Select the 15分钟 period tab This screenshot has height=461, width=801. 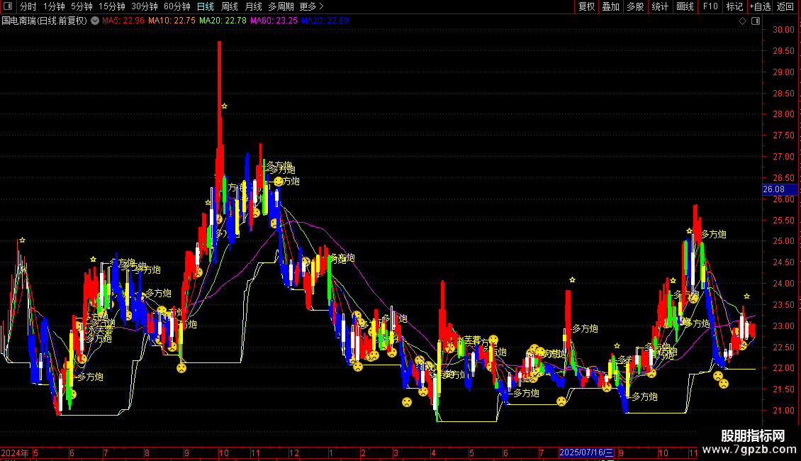click(112, 6)
